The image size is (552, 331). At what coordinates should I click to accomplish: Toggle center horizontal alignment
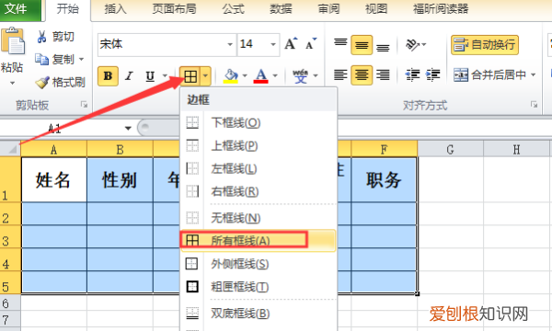pyautogui.click(x=362, y=74)
